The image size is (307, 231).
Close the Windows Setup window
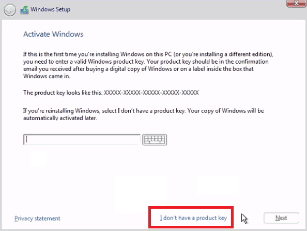pyautogui.click(x=296, y=3)
